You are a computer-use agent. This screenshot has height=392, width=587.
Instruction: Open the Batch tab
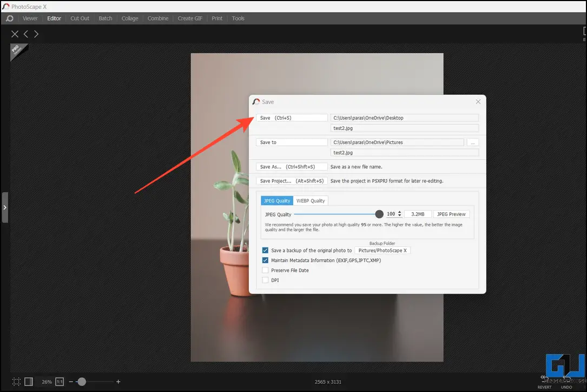(105, 18)
